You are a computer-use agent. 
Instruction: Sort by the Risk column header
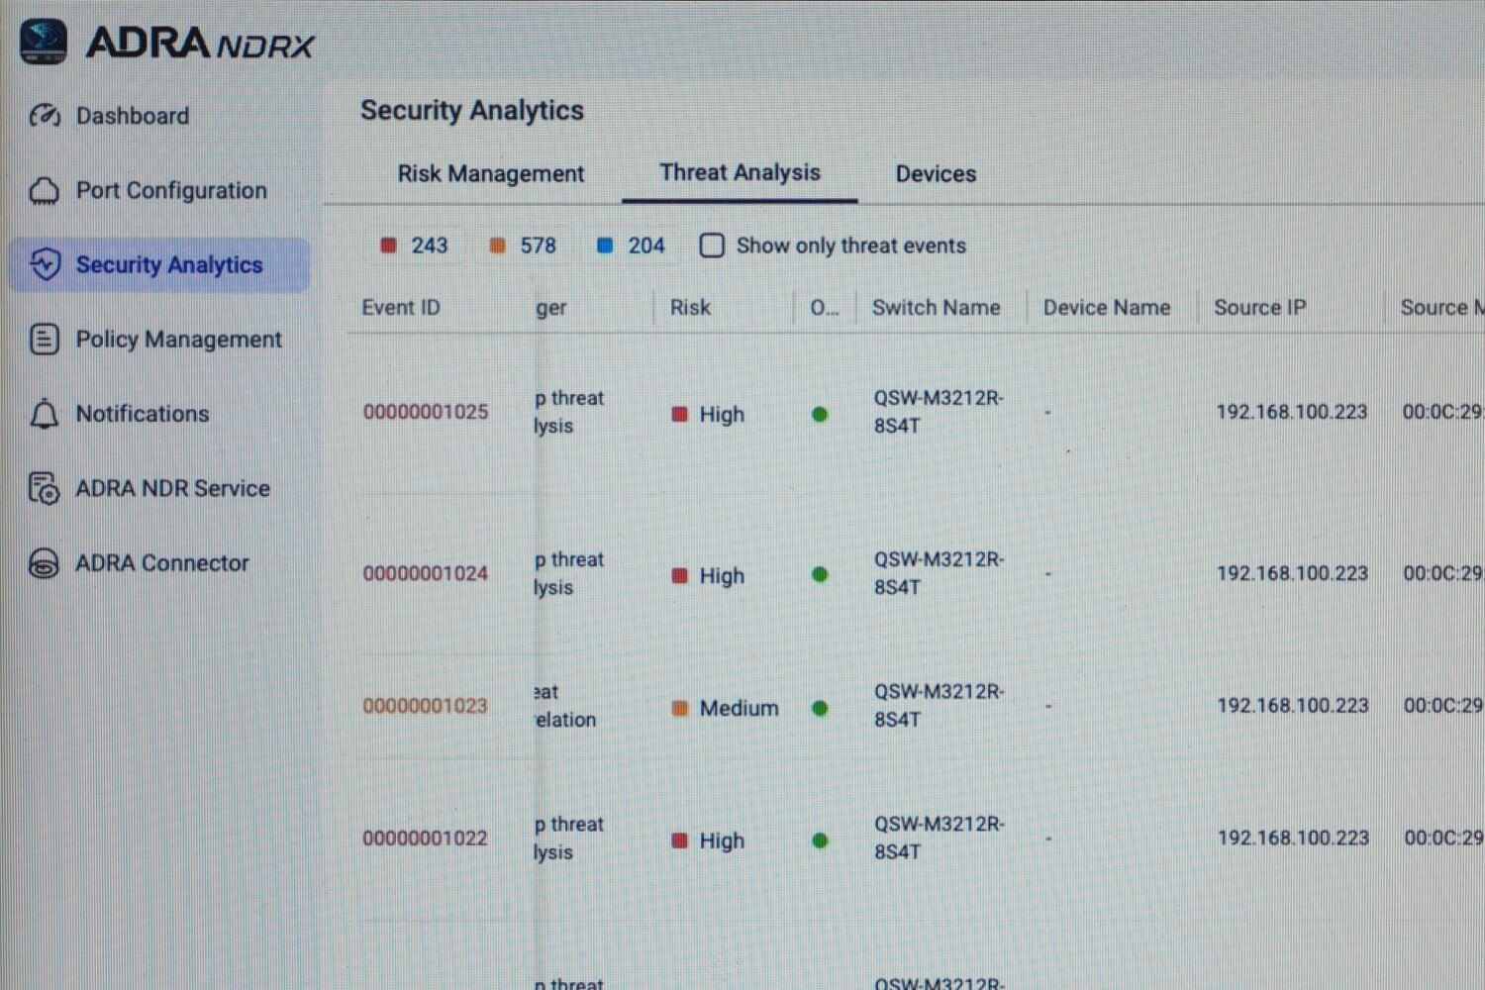click(x=691, y=308)
